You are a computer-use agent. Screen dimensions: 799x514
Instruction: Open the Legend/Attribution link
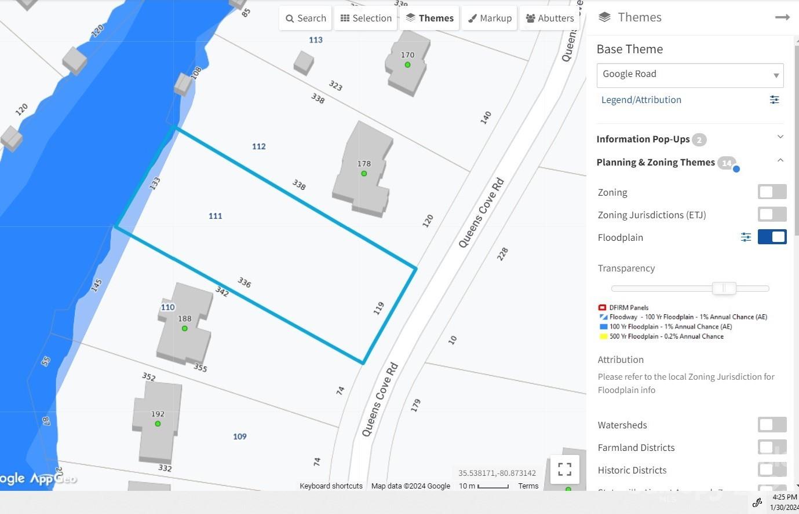(641, 100)
